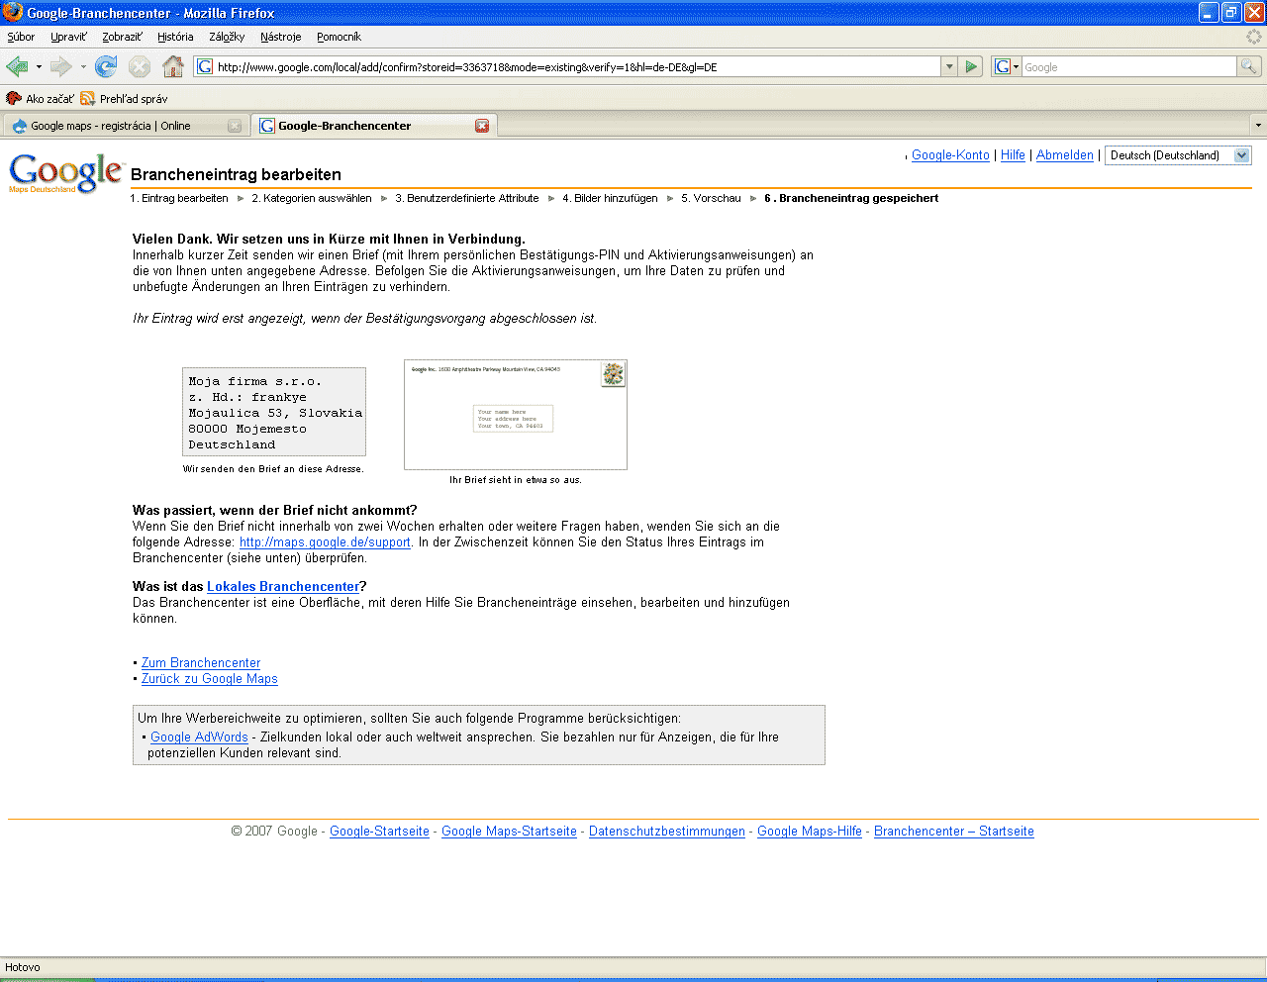Screen dimensions: 1267x982
Task: Expand the address bar URL dropdown
Action: (949, 66)
